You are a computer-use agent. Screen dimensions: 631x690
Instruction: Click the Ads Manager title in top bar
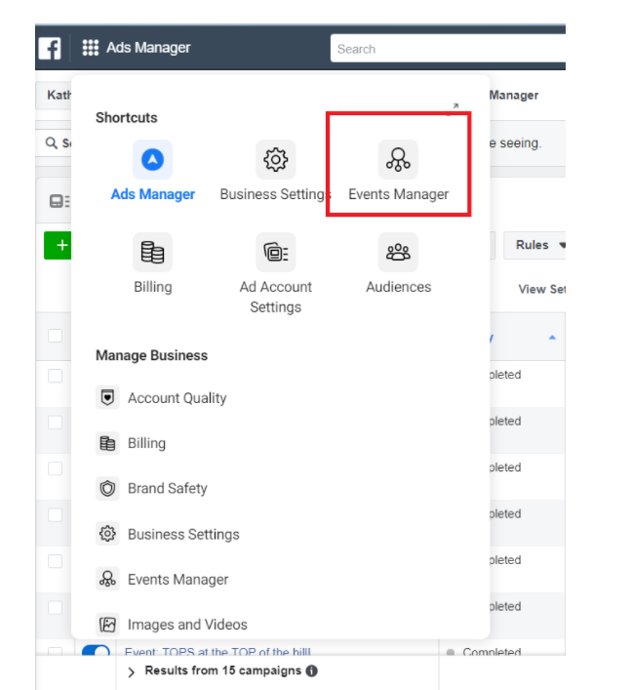point(148,48)
